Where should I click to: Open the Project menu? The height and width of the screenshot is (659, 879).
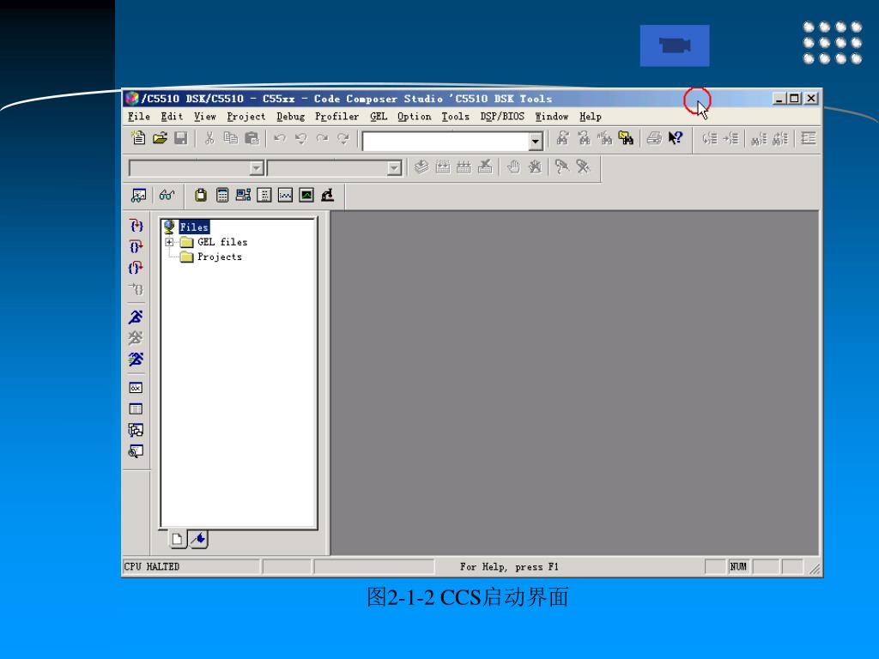[x=246, y=117]
